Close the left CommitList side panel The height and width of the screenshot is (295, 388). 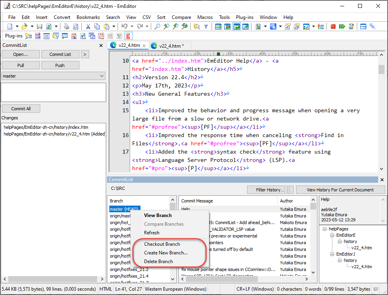tap(101, 45)
